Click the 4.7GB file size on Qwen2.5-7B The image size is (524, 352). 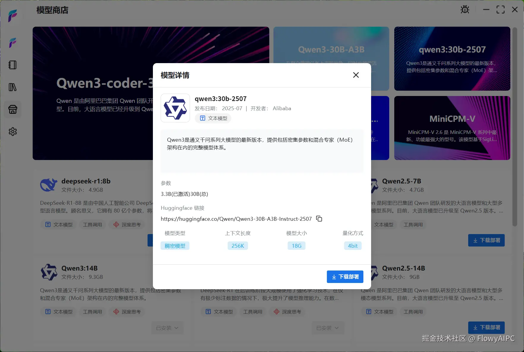click(417, 190)
